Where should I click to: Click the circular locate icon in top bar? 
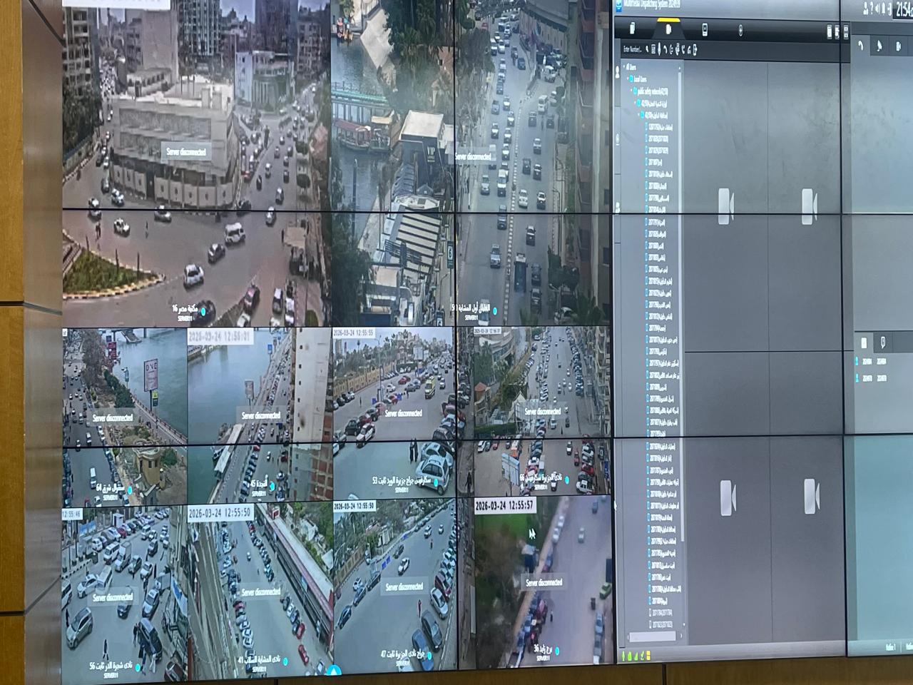coord(740,30)
